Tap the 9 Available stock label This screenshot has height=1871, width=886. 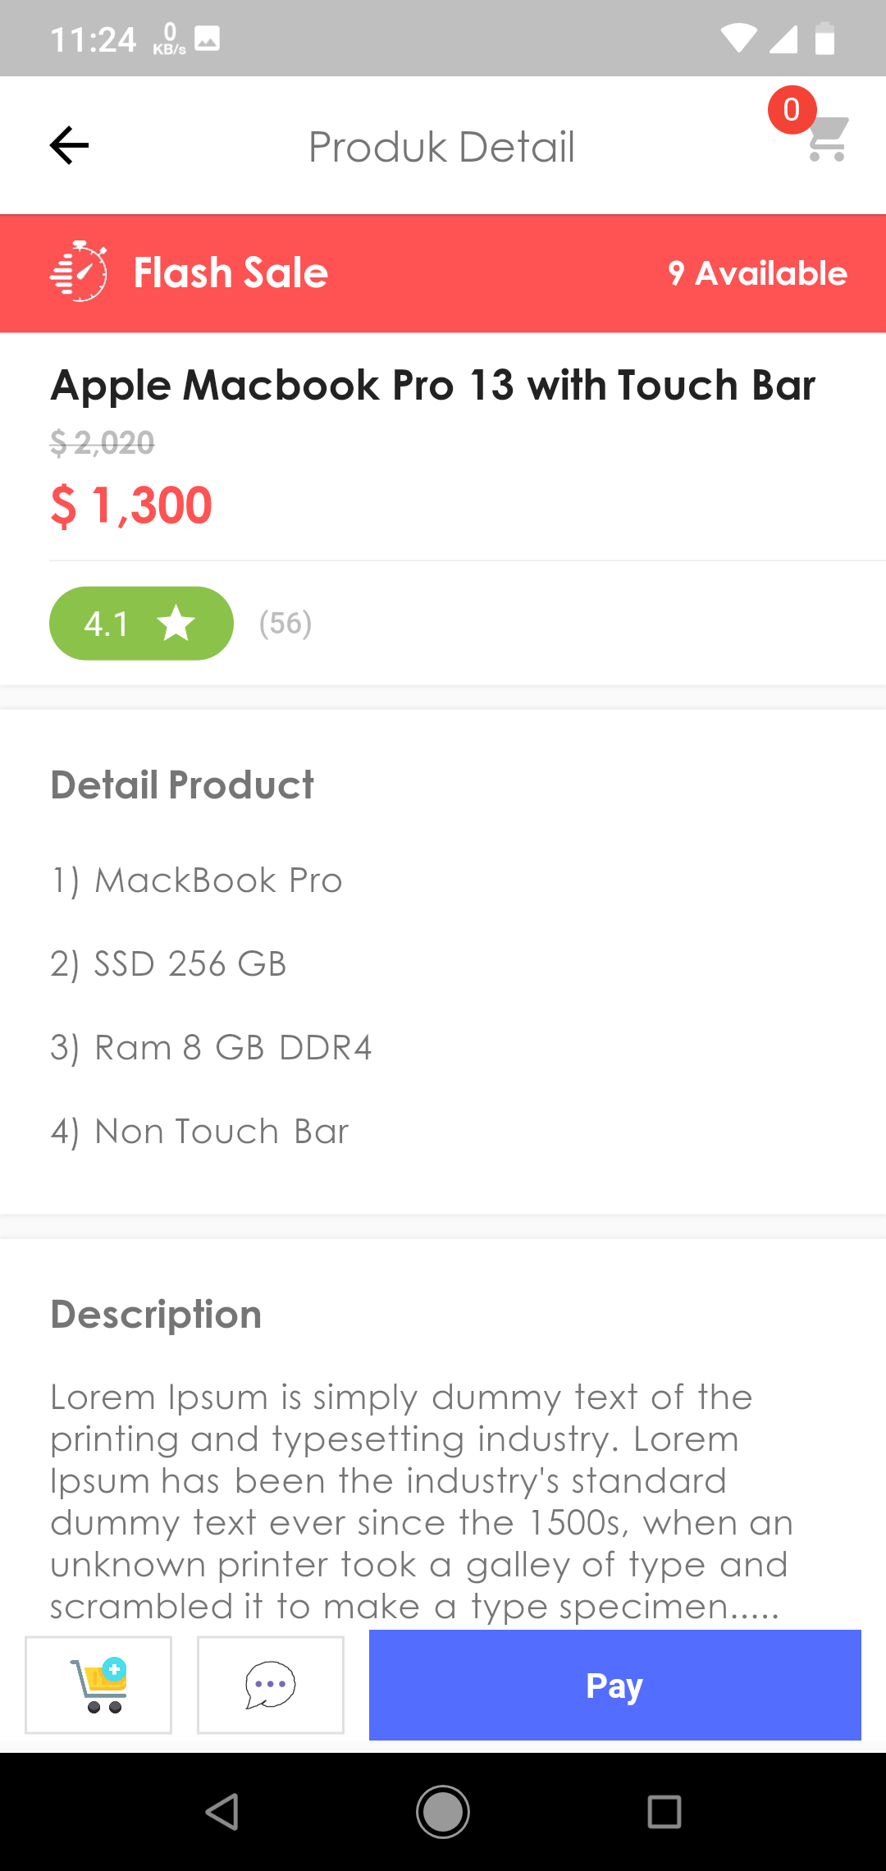tap(756, 273)
